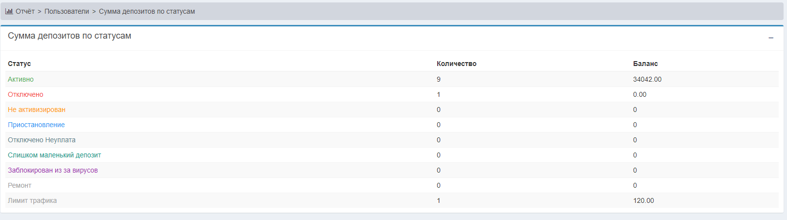
Task: Click the panel title Сумма депозитов по статусам
Action: tap(69, 36)
